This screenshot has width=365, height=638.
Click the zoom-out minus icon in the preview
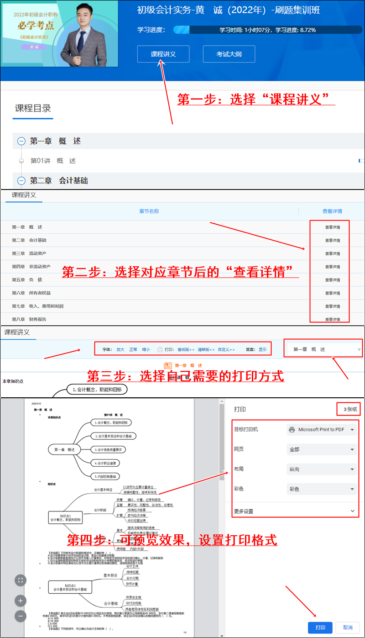tap(20, 616)
